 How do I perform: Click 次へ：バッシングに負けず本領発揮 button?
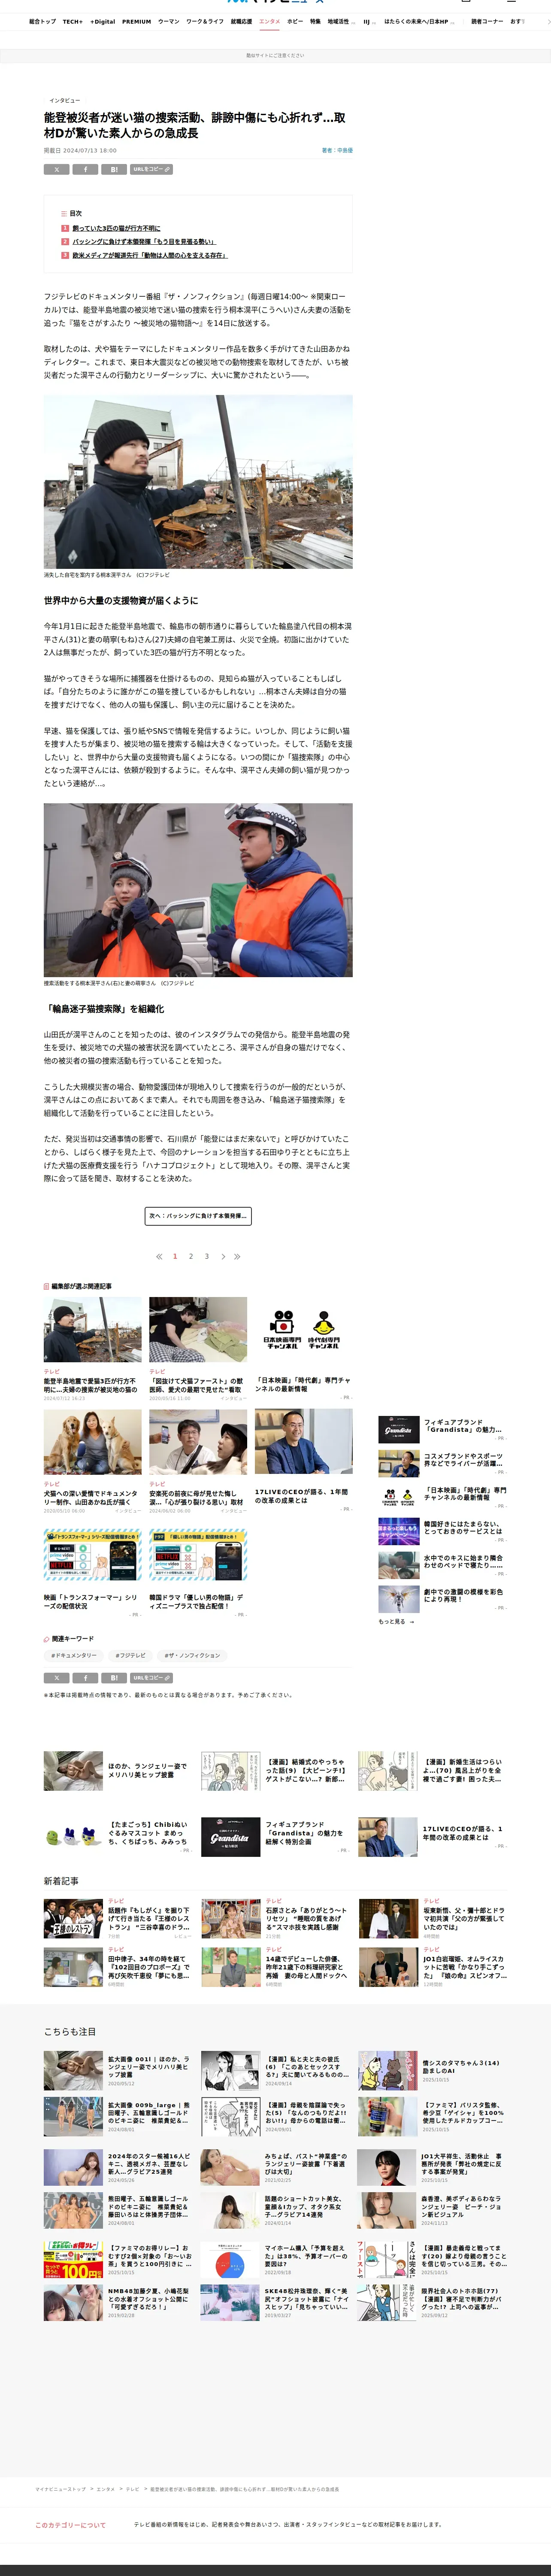(x=198, y=1216)
